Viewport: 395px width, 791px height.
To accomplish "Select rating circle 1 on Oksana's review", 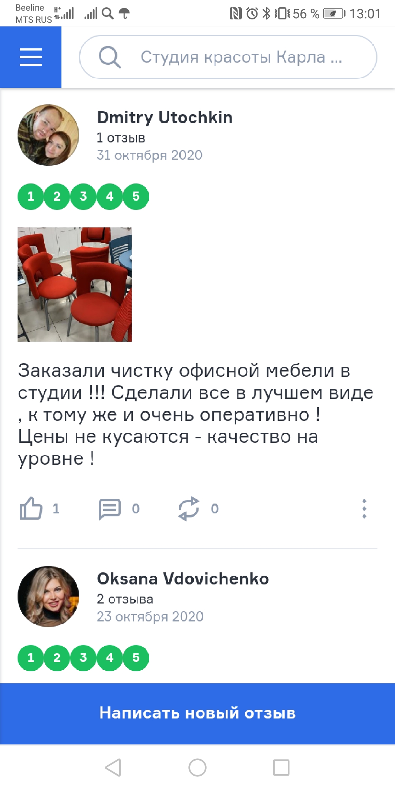I will (31, 658).
